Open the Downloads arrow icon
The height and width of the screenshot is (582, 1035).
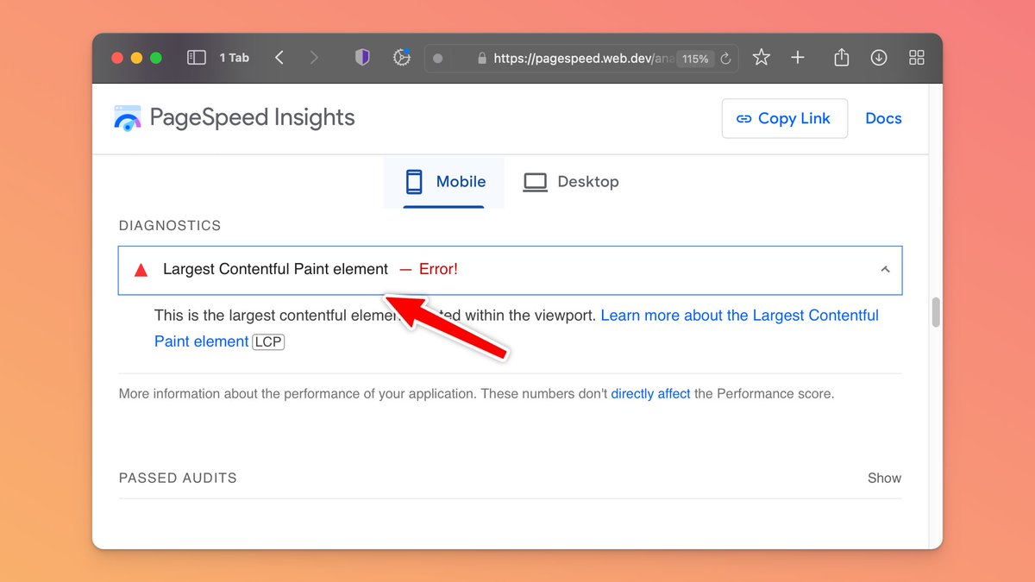(879, 58)
